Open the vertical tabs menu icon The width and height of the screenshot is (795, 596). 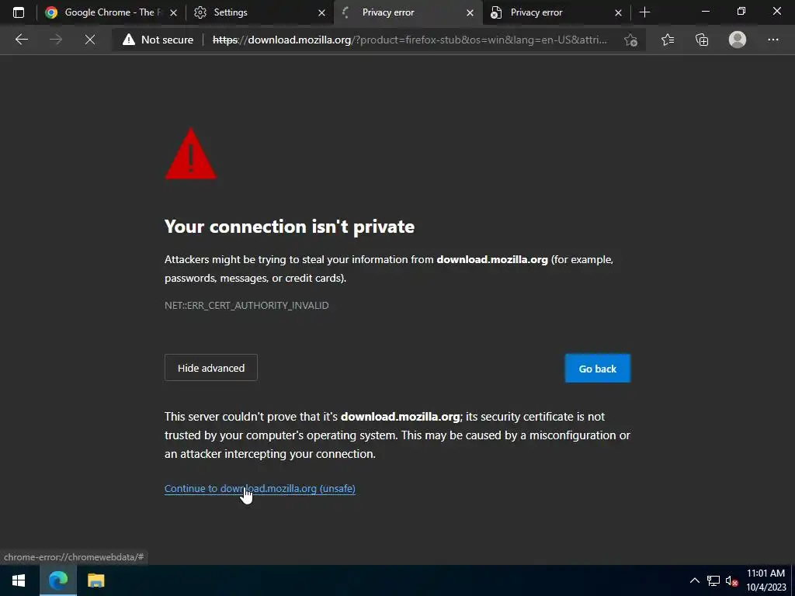click(19, 12)
